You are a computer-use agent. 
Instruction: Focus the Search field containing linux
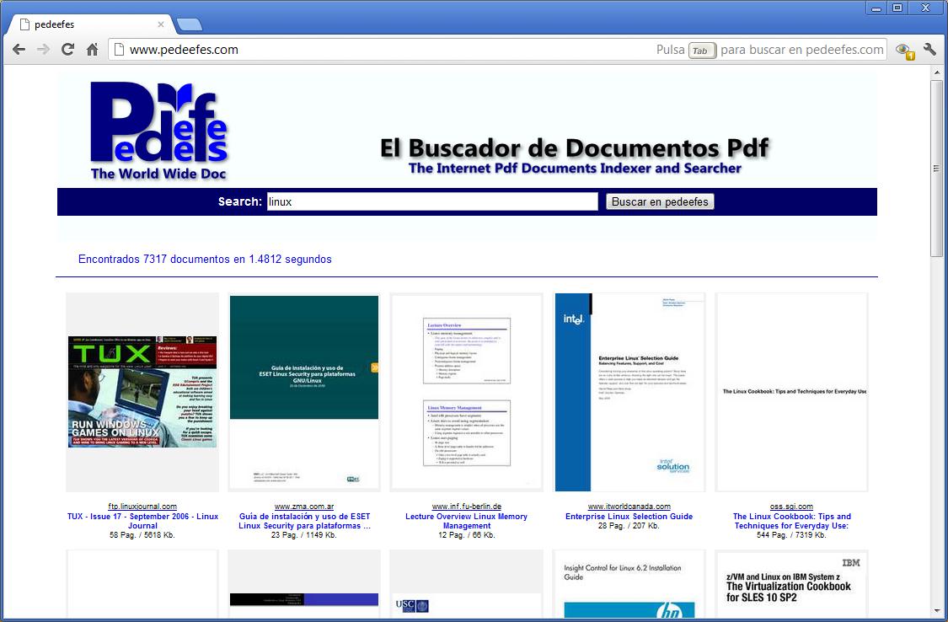(x=432, y=202)
